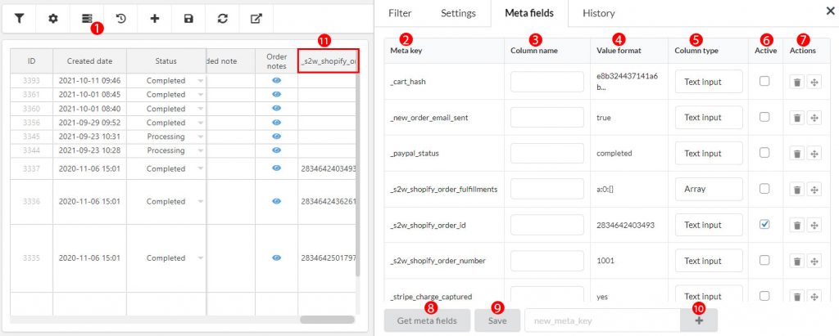
Task: Click the orders table horizontal scrollbar thumb
Action: coord(327,320)
